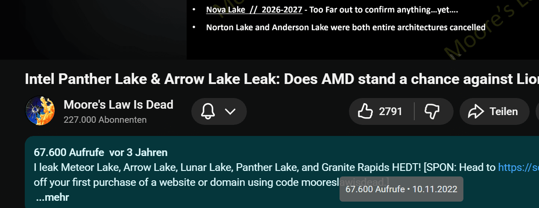Expand the notification chevron dropdown

click(230, 112)
